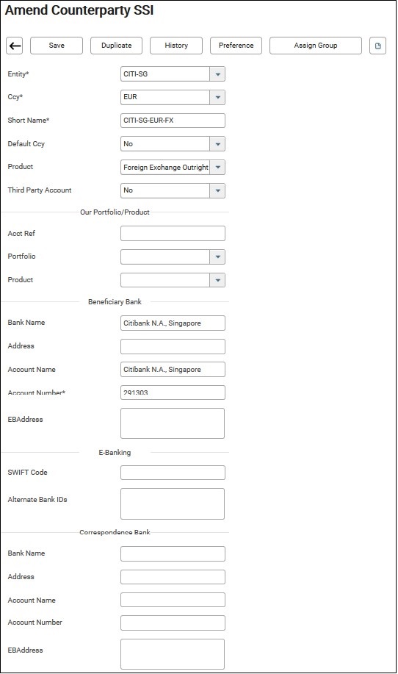Image resolution: width=398 pixels, height=674 pixels.
Task: Click the Alternate Bank IDs text area
Action: (173, 503)
